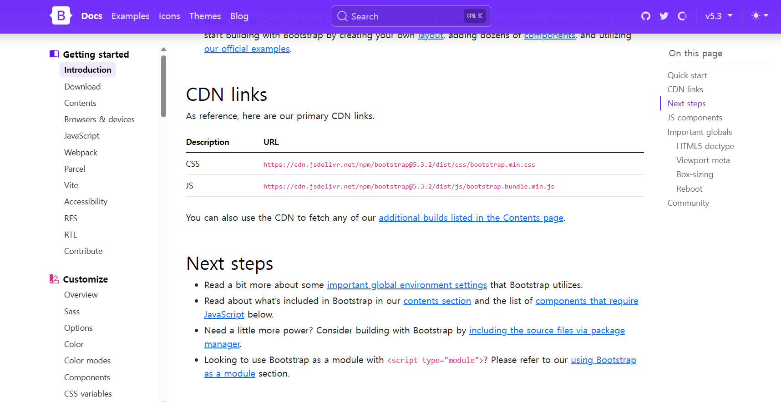781x402 pixels.
Task: Open JavaScript in the sidebar
Action: tap(81, 136)
